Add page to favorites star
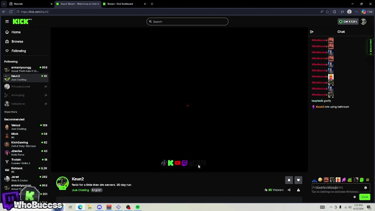This screenshot has width=375, height=211. (x=328, y=12)
